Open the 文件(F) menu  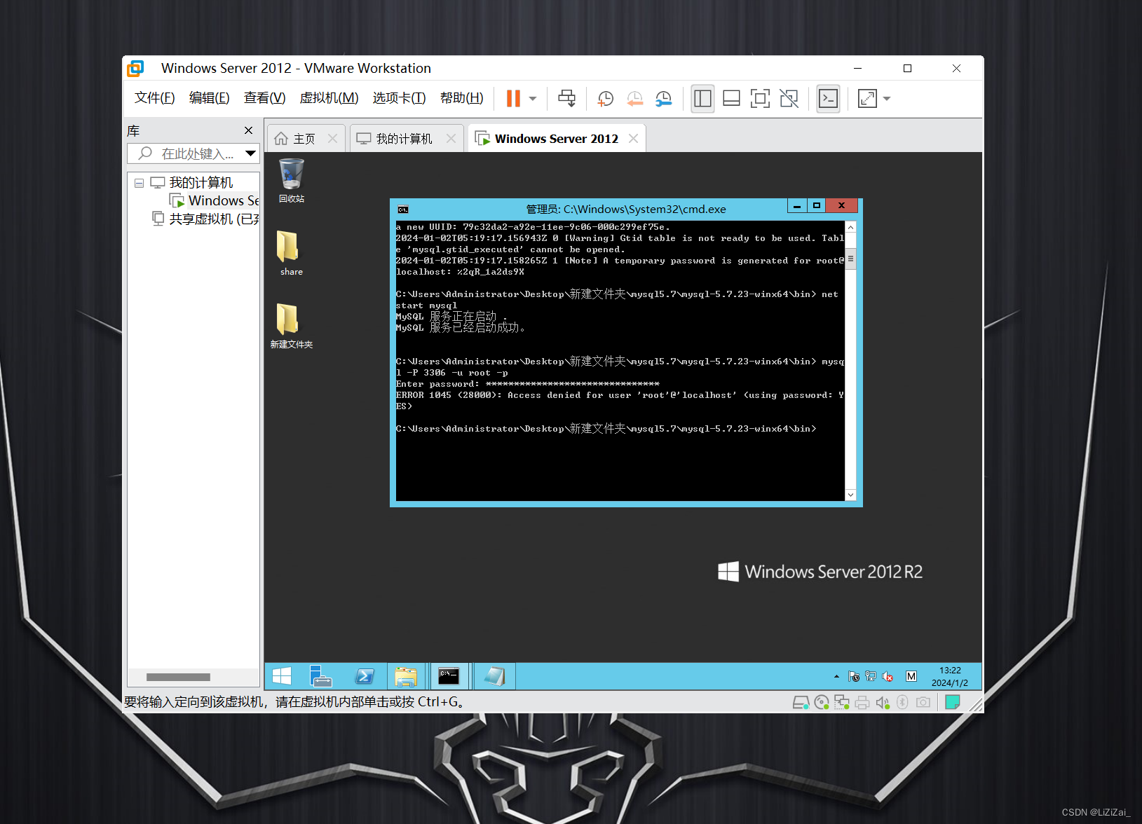154,98
